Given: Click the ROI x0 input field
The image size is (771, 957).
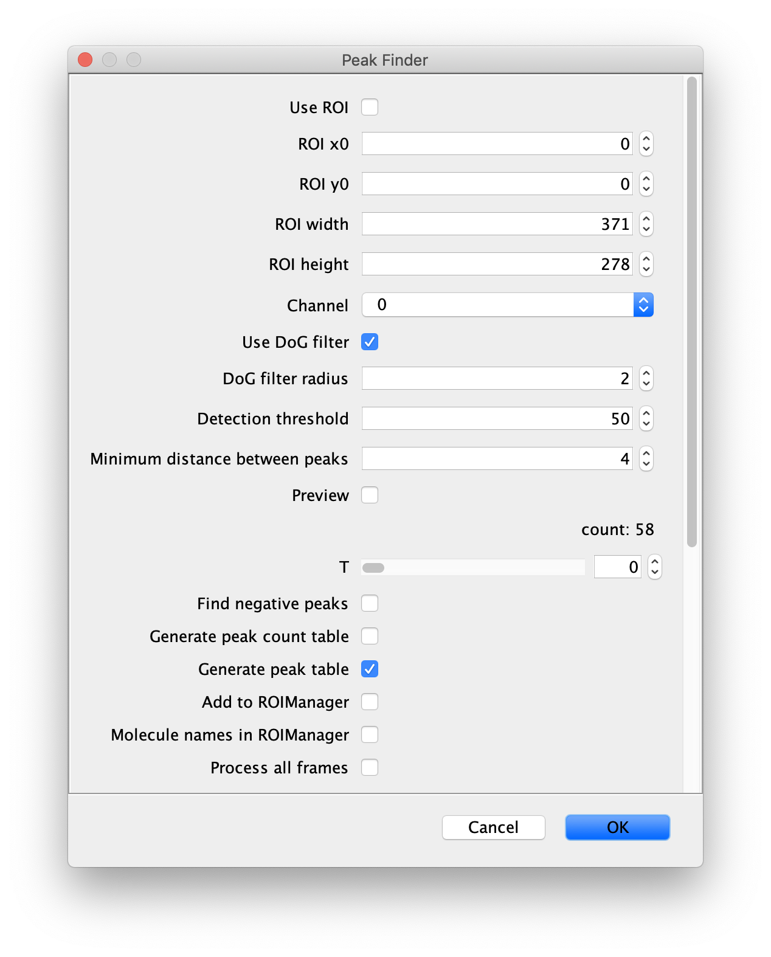Looking at the screenshot, I should 497,143.
